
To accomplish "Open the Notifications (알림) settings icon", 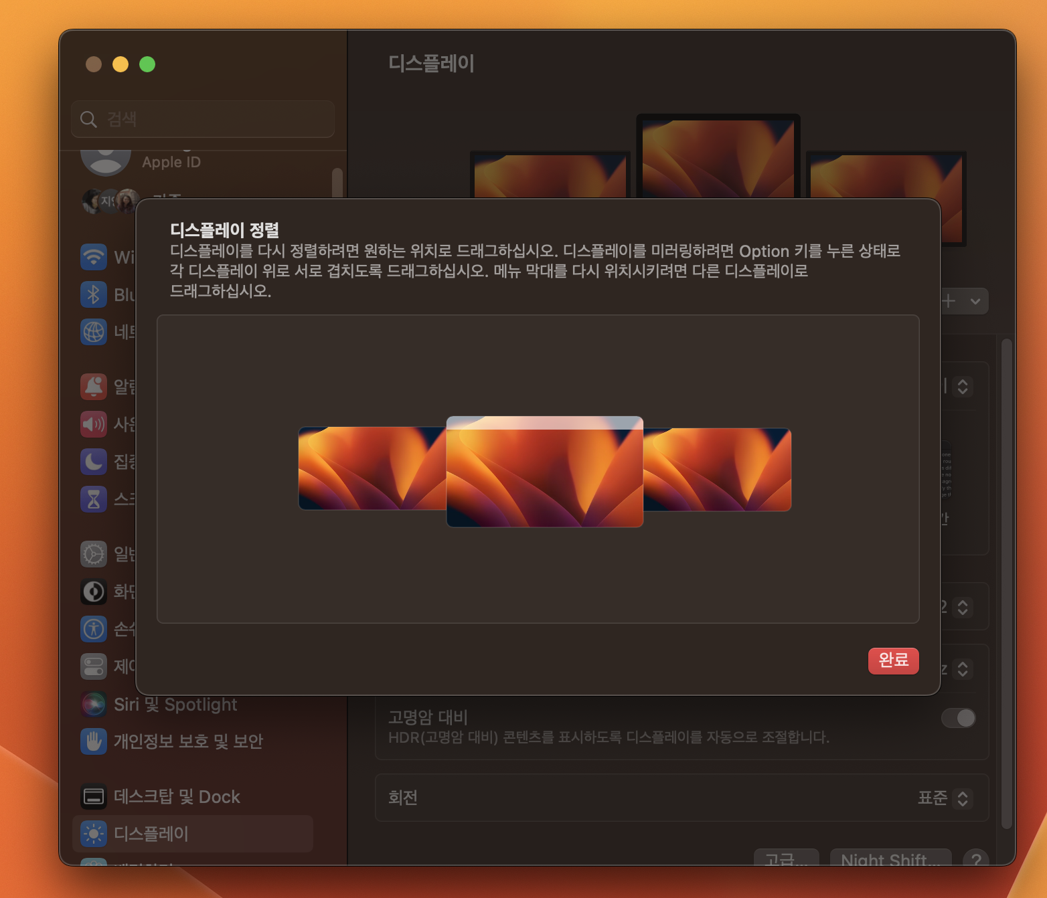I will point(94,387).
